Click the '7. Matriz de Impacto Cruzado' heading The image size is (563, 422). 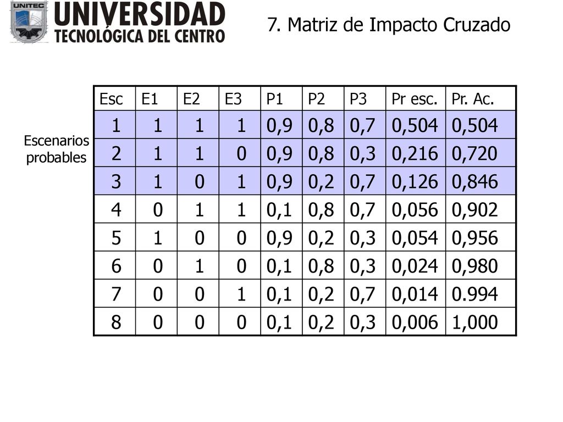click(x=389, y=25)
